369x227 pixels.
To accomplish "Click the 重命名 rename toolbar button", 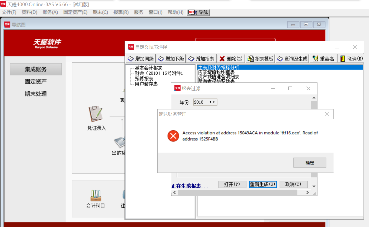I will (x=323, y=59).
